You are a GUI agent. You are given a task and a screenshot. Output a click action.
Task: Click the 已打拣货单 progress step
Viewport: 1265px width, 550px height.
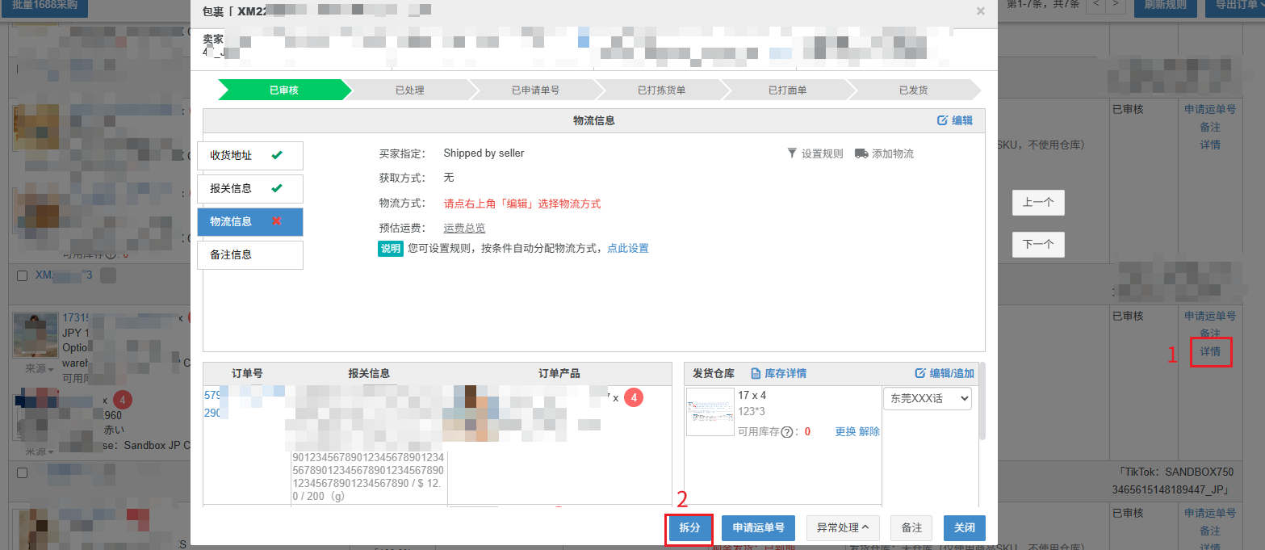point(661,90)
